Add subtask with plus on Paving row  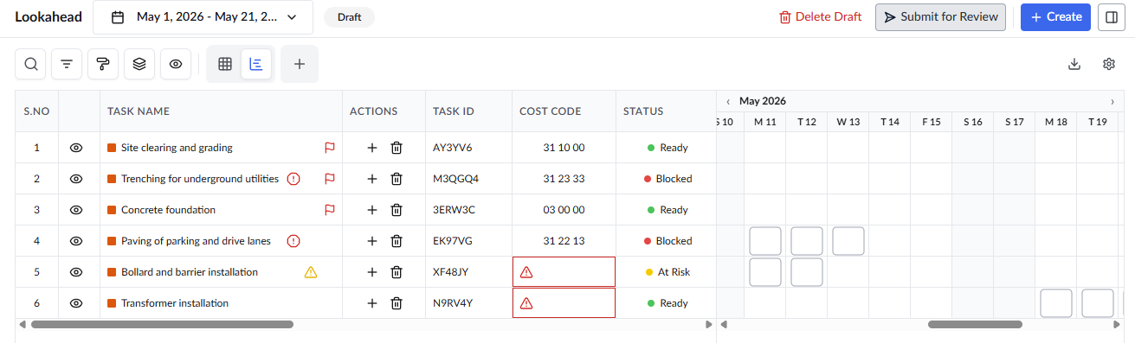click(372, 241)
